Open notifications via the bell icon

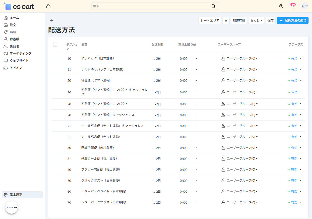coord(292,6)
